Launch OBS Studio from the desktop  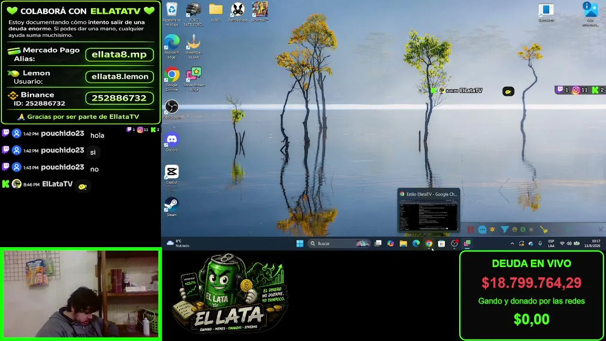click(171, 109)
